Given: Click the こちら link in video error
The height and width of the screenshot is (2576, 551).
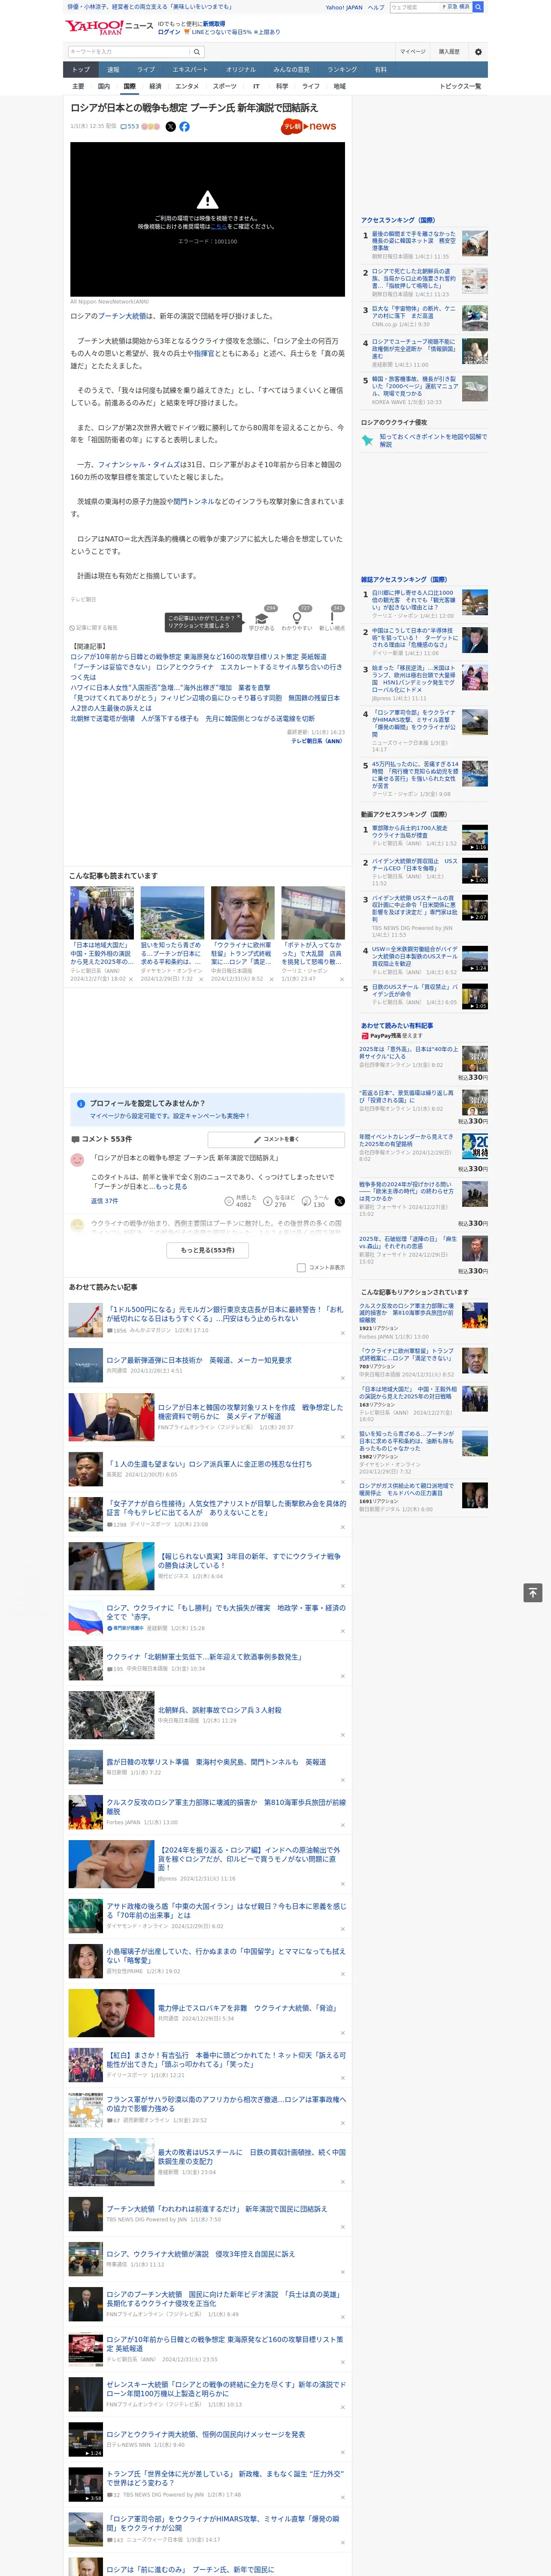Looking at the screenshot, I should coord(219,227).
